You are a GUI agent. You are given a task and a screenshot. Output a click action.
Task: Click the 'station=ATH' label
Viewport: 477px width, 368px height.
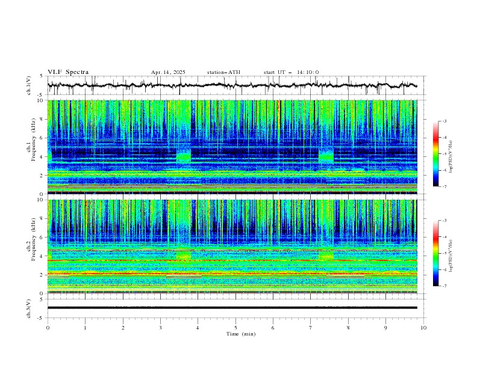223,72
